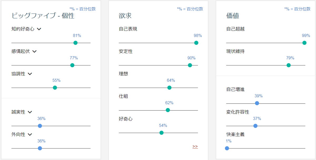Image resolution: width=316 pixels, height=160 pixels.
Task: Click the 変化許容性 label
Action: tap(238, 112)
